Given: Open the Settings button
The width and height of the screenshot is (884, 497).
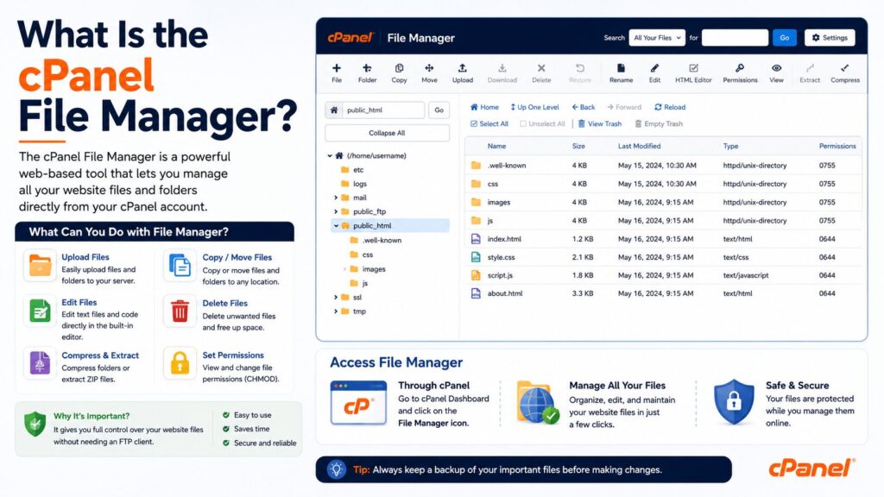Looking at the screenshot, I should 830,38.
